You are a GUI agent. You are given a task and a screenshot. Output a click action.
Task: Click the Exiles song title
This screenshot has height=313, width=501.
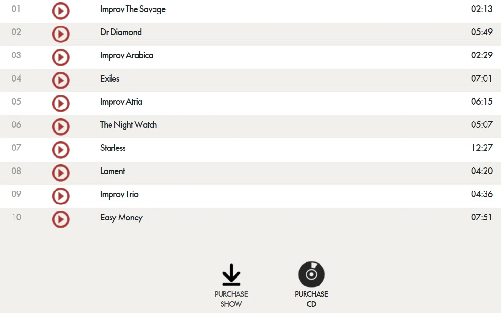click(x=110, y=79)
